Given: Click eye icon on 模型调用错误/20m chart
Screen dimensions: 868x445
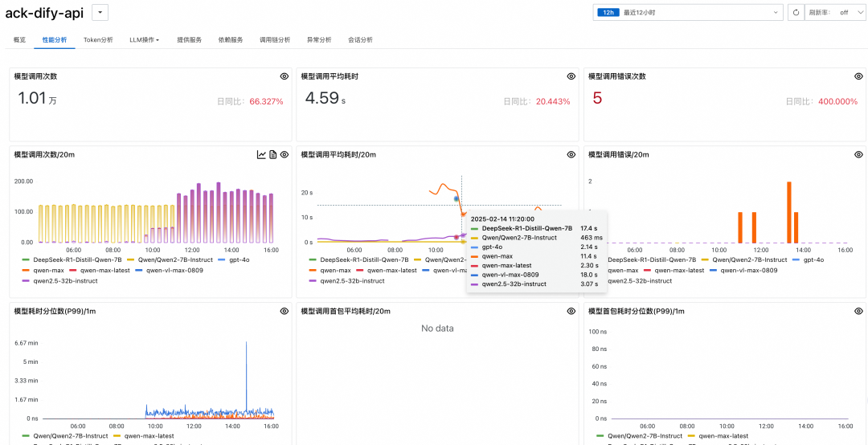Looking at the screenshot, I should pos(858,154).
